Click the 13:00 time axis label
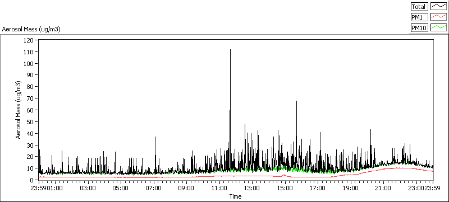The height and width of the screenshot is (202, 449). click(252, 188)
